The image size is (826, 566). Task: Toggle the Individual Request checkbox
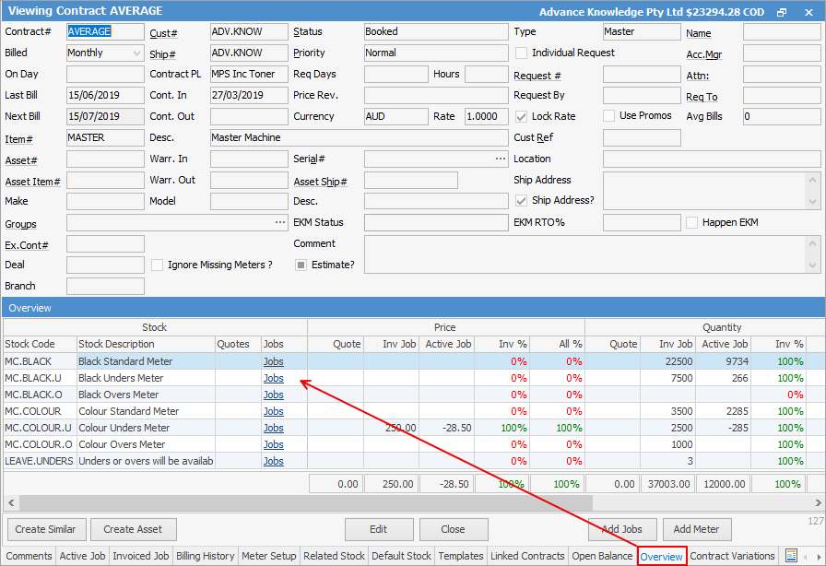click(522, 53)
